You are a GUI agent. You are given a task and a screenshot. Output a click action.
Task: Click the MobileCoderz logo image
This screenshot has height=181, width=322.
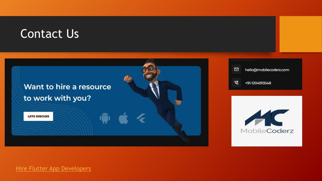point(267,121)
